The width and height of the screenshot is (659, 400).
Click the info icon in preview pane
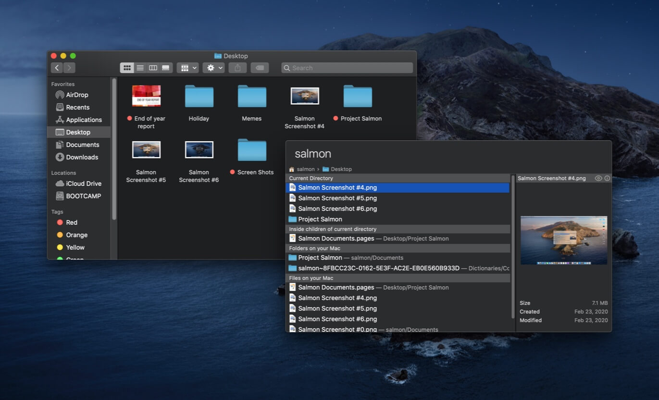pyautogui.click(x=607, y=178)
